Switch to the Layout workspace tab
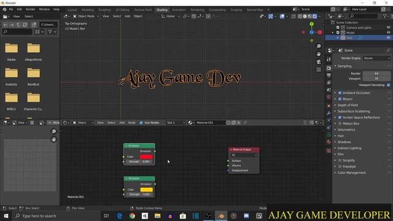The width and height of the screenshot is (393, 221). (72, 10)
